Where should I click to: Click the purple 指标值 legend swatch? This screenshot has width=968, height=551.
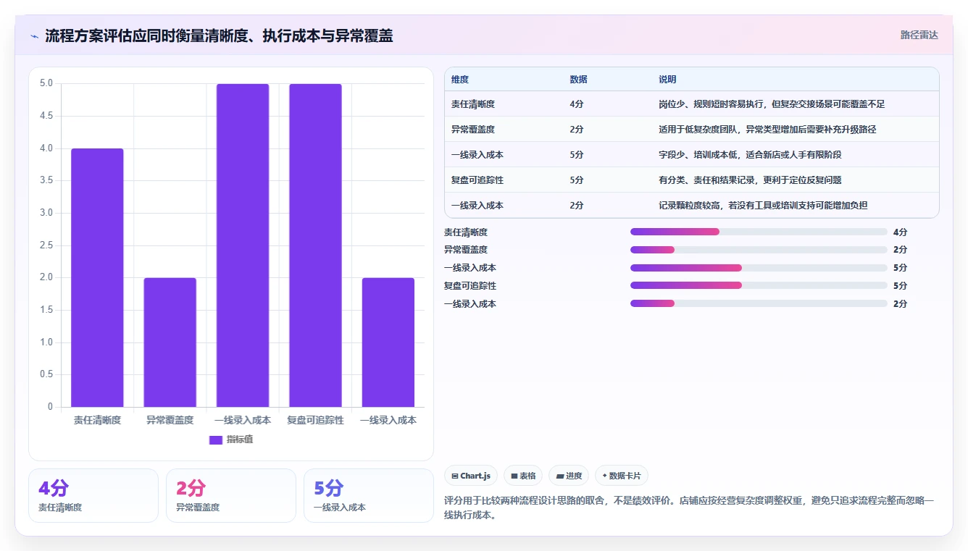[x=215, y=439]
